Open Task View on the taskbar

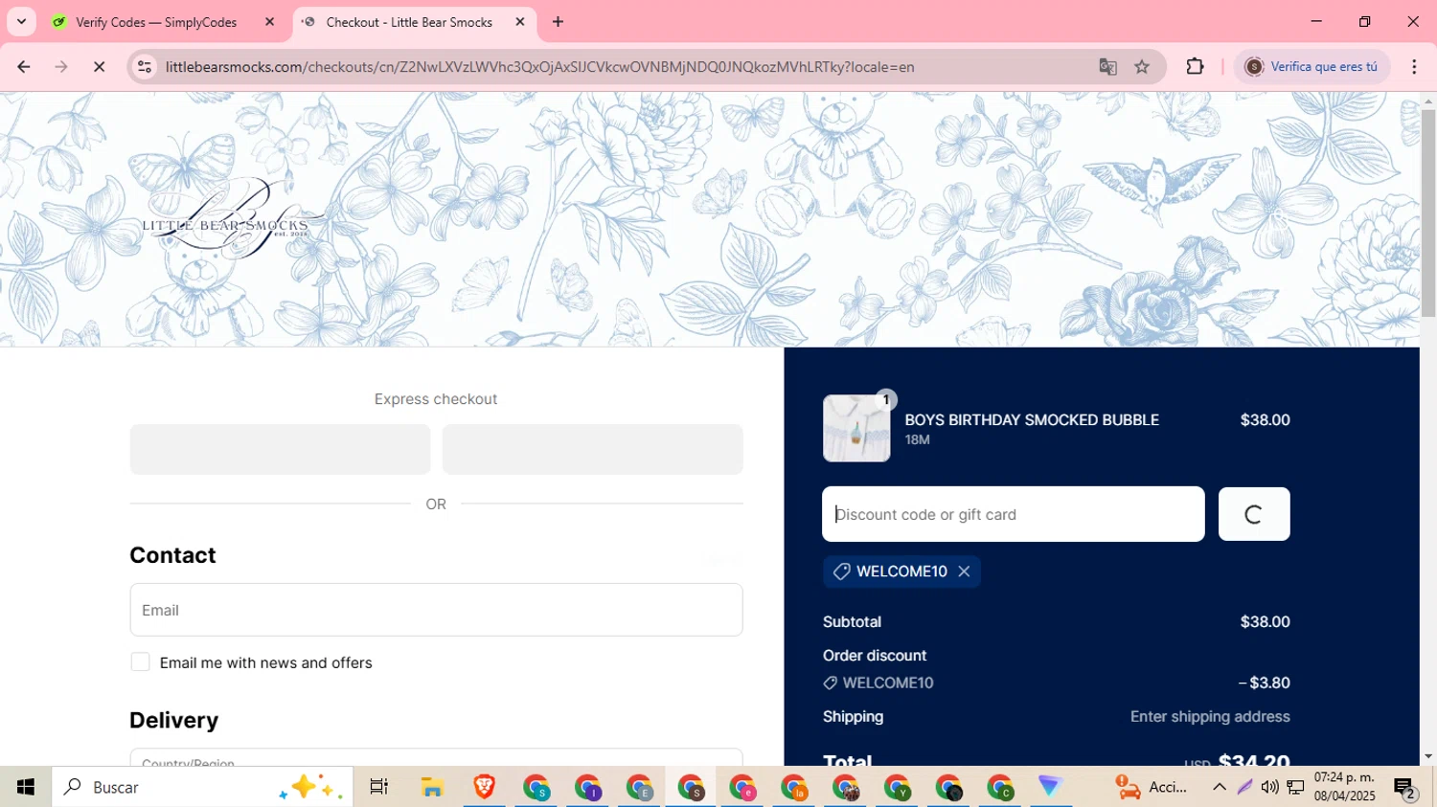click(379, 787)
